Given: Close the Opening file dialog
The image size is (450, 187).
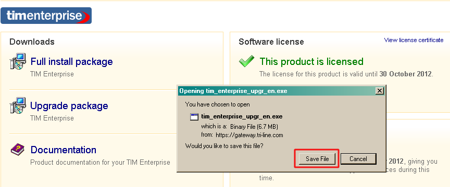Looking at the screenshot, I should coord(380,91).
